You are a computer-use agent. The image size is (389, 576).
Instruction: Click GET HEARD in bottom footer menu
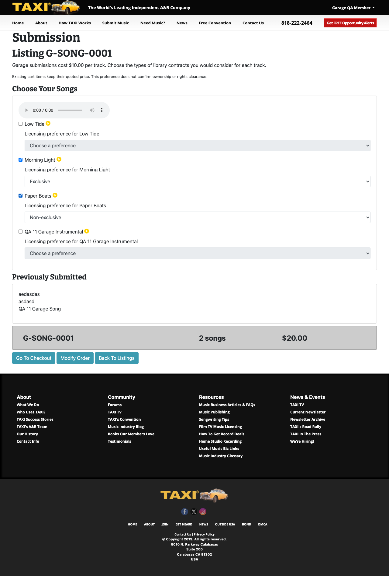click(x=184, y=524)
